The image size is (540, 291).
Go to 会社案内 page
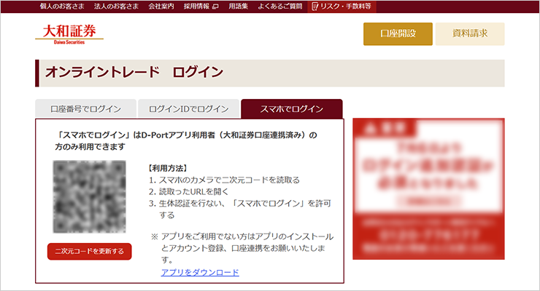pyautogui.click(x=161, y=6)
